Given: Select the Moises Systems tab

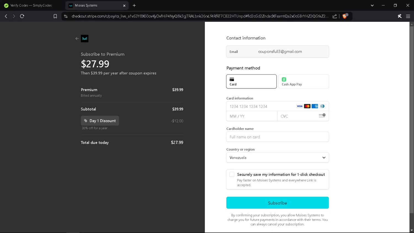Looking at the screenshot, I should (97, 6).
